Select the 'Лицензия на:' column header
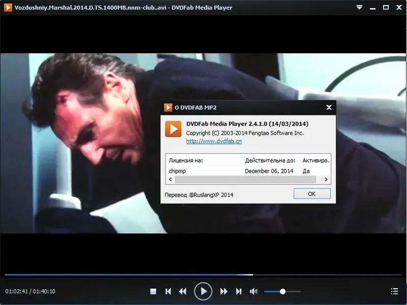Image resolution: width=407 pixels, height=305 pixels. pos(204,160)
